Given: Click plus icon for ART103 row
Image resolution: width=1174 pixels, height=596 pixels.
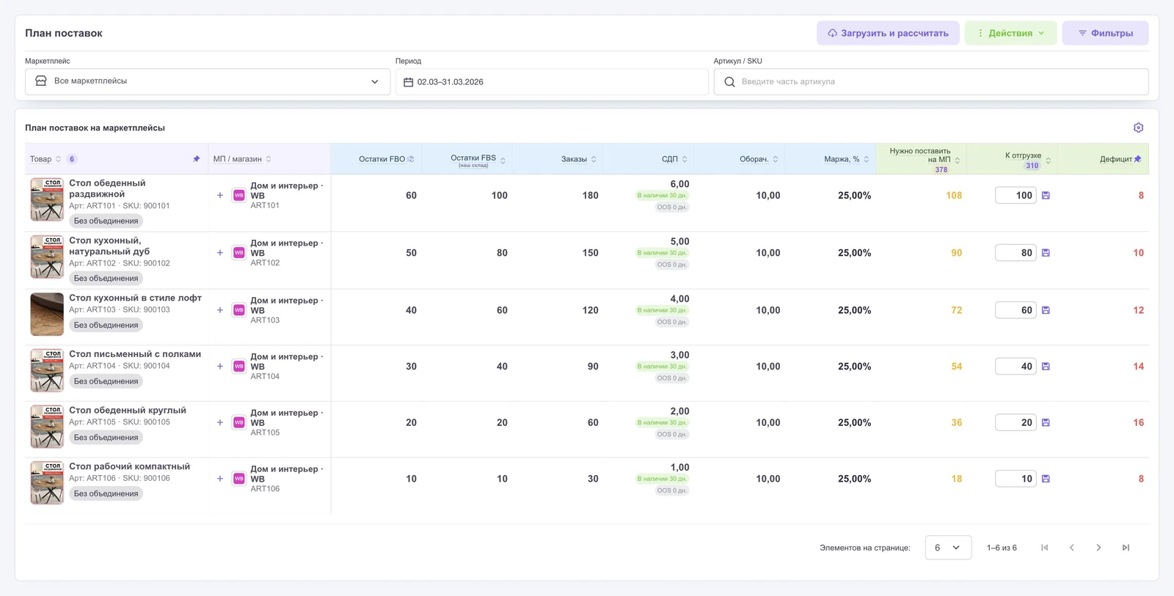Looking at the screenshot, I should point(220,310).
